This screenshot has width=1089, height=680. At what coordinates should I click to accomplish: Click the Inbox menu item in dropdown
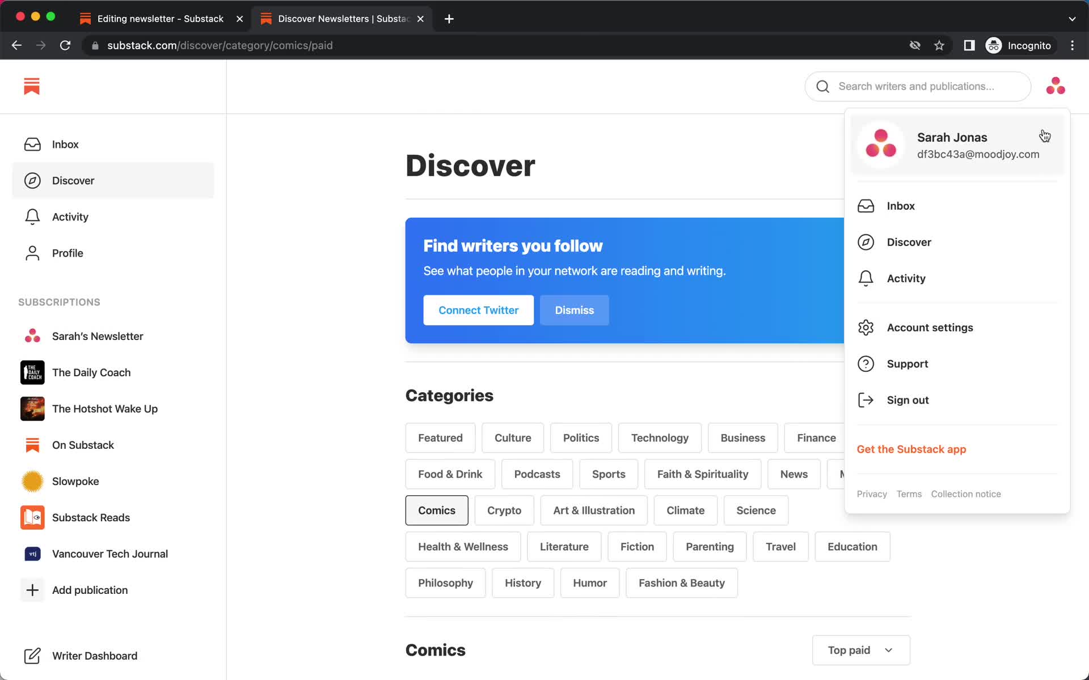click(901, 205)
